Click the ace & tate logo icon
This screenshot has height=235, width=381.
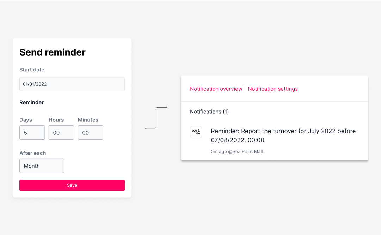pos(196,132)
